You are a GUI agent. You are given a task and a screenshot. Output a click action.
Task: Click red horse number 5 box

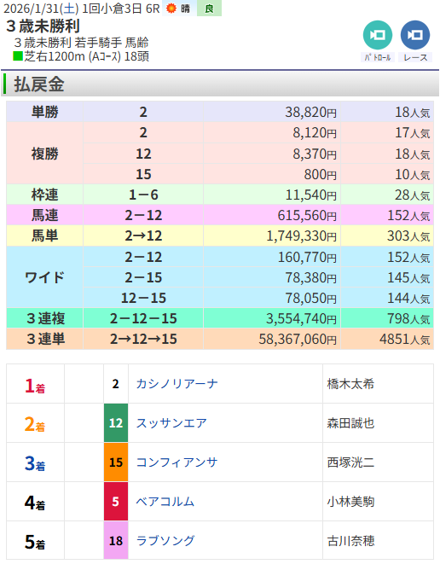[x=116, y=502]
